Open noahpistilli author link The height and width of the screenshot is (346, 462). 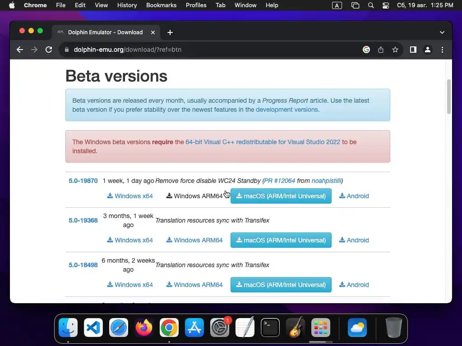coord(326,181)
